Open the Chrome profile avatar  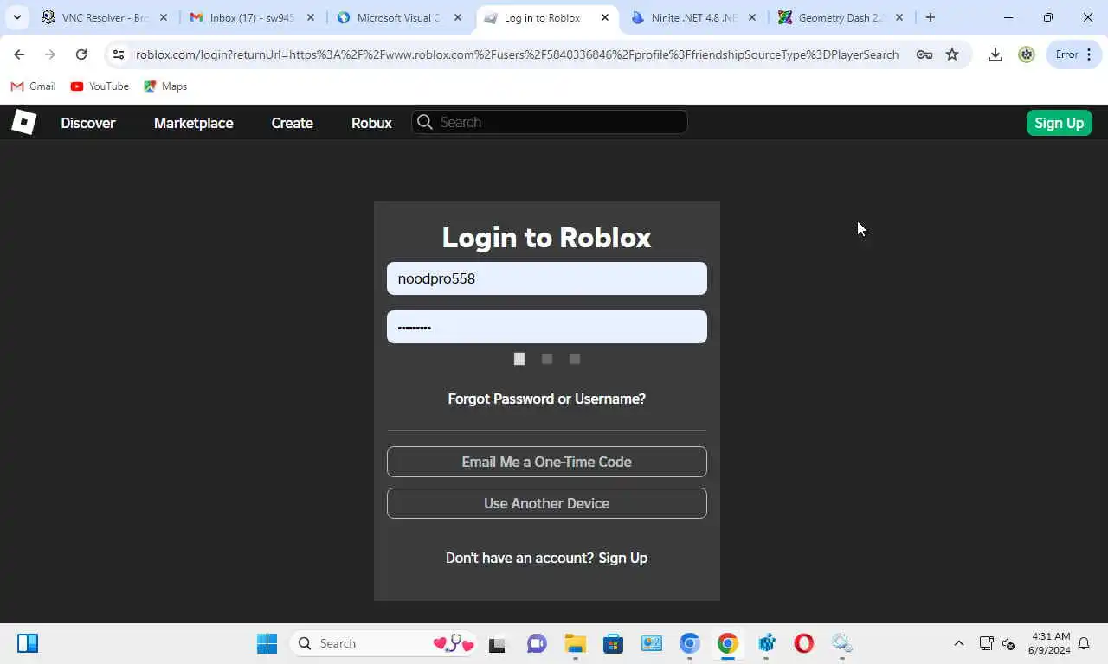click(1027, 54)
